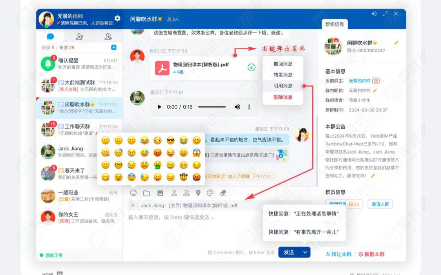This screenshot has width=441, height=275.
Task: Open the emoji picker smiley icon
Action: [133, 193]
